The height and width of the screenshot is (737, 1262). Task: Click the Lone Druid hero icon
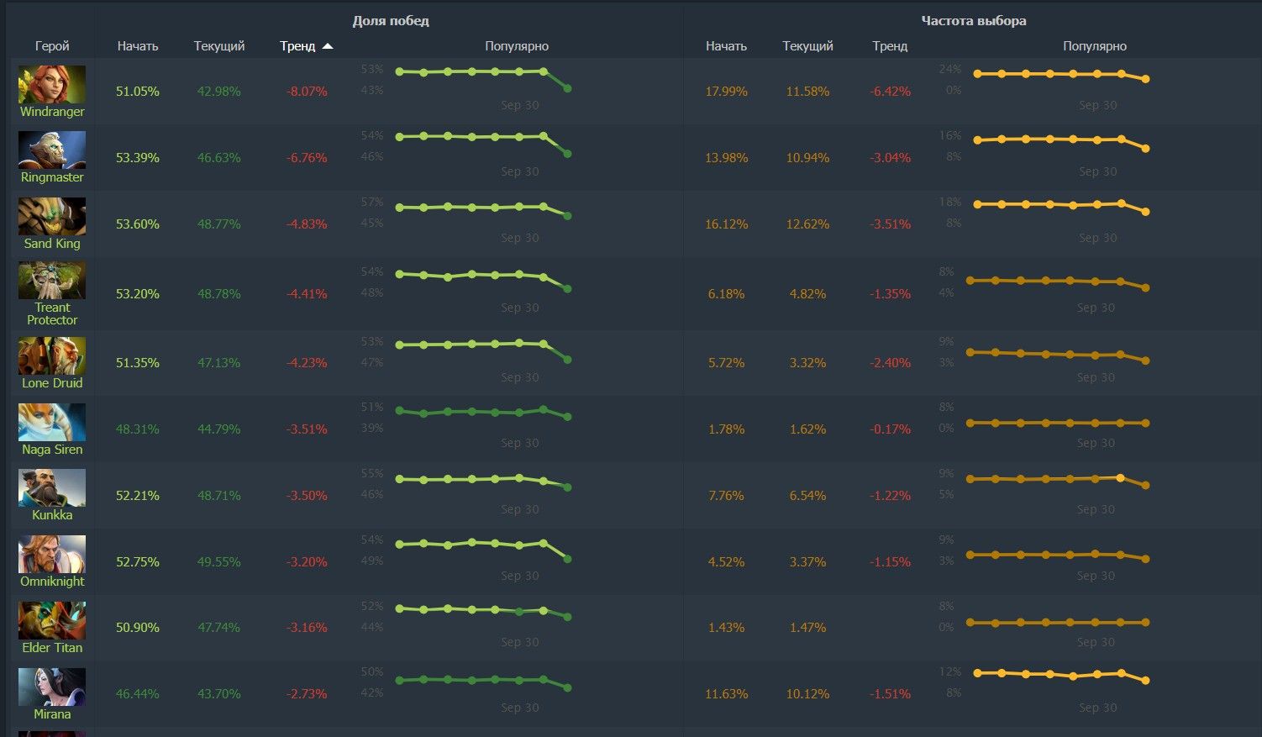click(52, 355)
